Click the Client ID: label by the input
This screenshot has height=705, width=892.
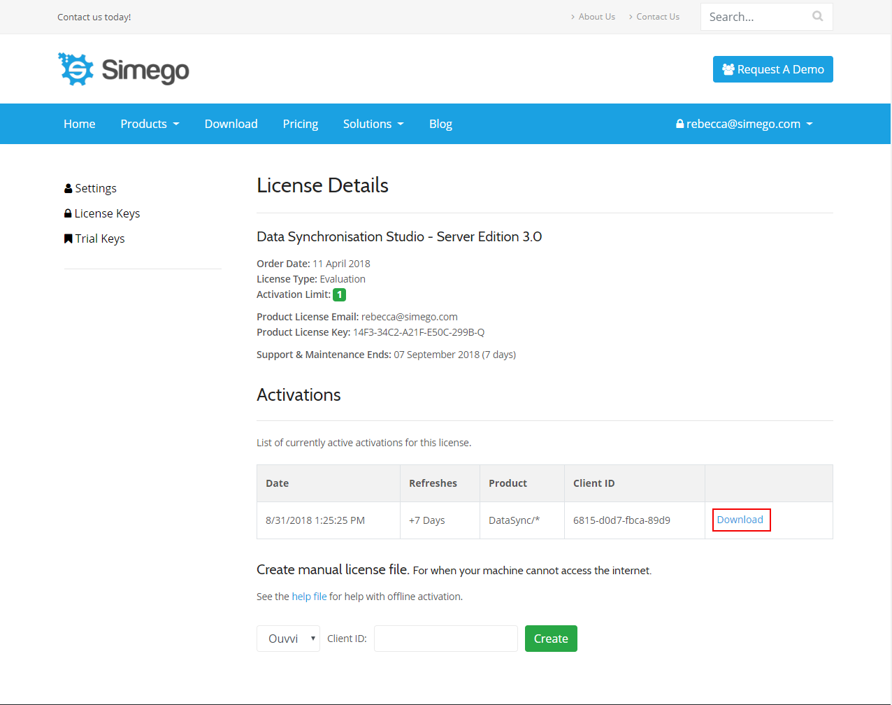(347, 639)
